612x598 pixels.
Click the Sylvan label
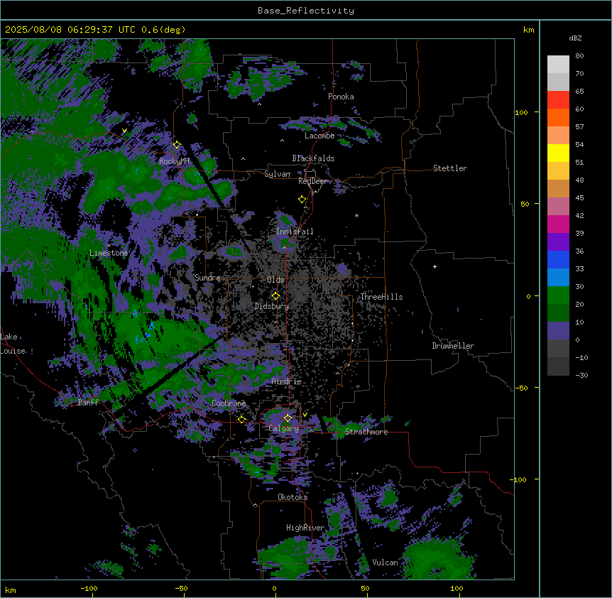[278, 174]
